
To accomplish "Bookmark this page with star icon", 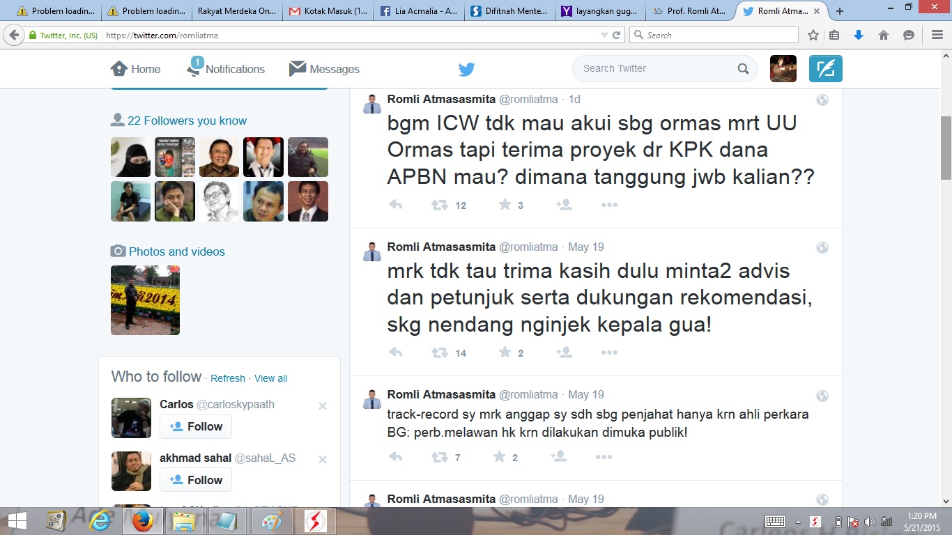I will click(x=813, y=35).
